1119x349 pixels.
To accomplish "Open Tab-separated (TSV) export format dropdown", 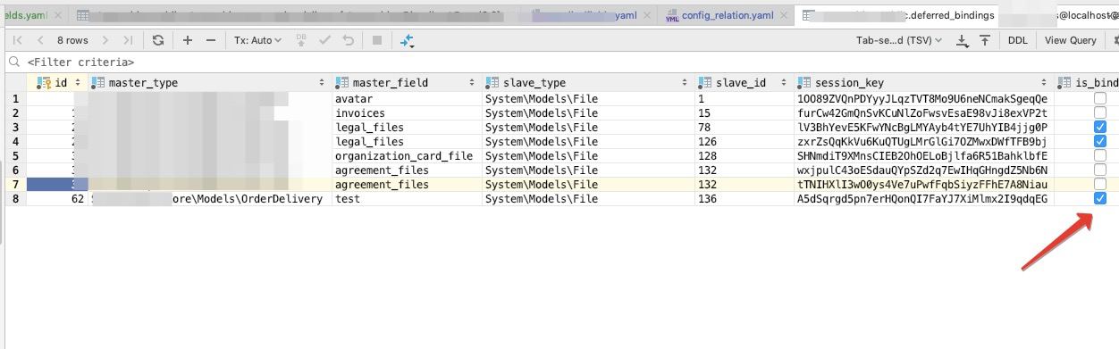I will [899, 40].
